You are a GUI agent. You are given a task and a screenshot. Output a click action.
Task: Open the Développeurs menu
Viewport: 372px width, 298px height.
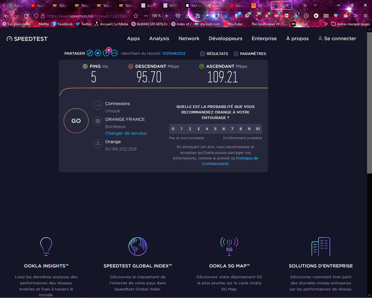(x=225, y=38)
